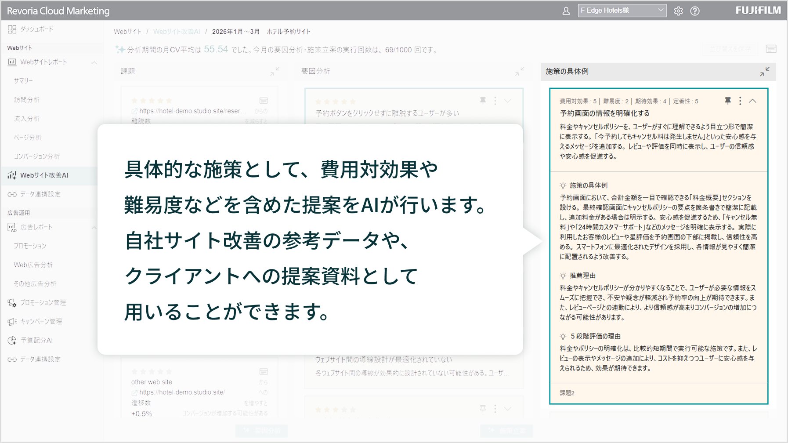The height and width of the screenshot is (443, 788).
Task: Open the ダッシュボード sidebar icon
Action: tap(12, 29)
